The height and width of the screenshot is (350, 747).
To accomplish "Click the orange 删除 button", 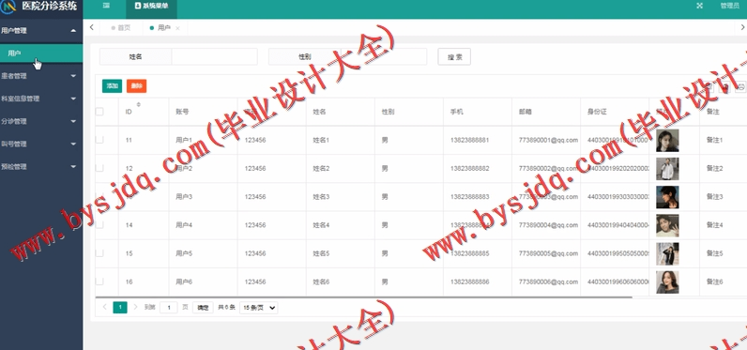I will (137, 86).
